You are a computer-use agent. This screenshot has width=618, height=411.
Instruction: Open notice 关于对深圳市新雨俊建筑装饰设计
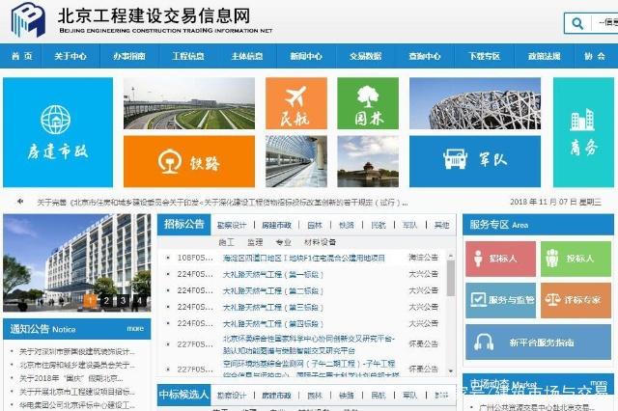pyautogui.click(x=77, y=351)
